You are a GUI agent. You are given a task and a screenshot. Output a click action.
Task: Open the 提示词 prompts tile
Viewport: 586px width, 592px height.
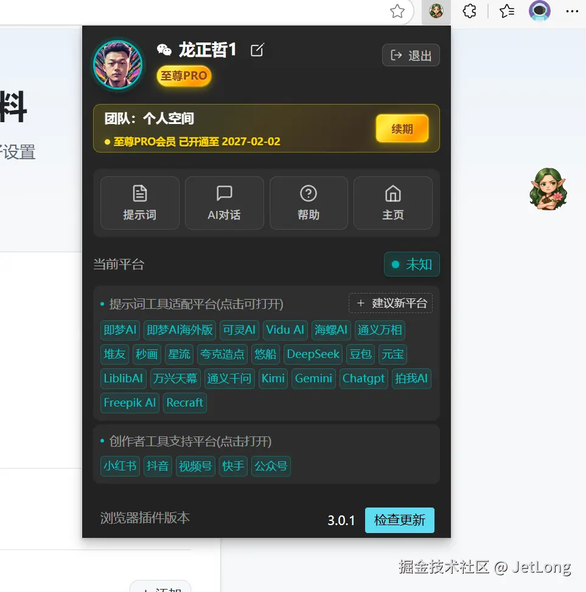pyautogui.click(x=139, y=203)
